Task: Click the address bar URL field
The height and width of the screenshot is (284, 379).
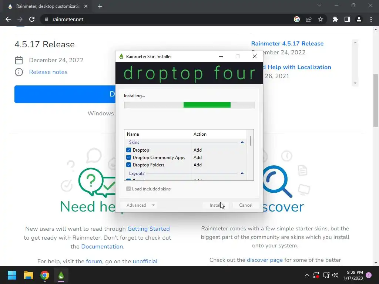Action: pyautogui.click(x=167, y=19)
